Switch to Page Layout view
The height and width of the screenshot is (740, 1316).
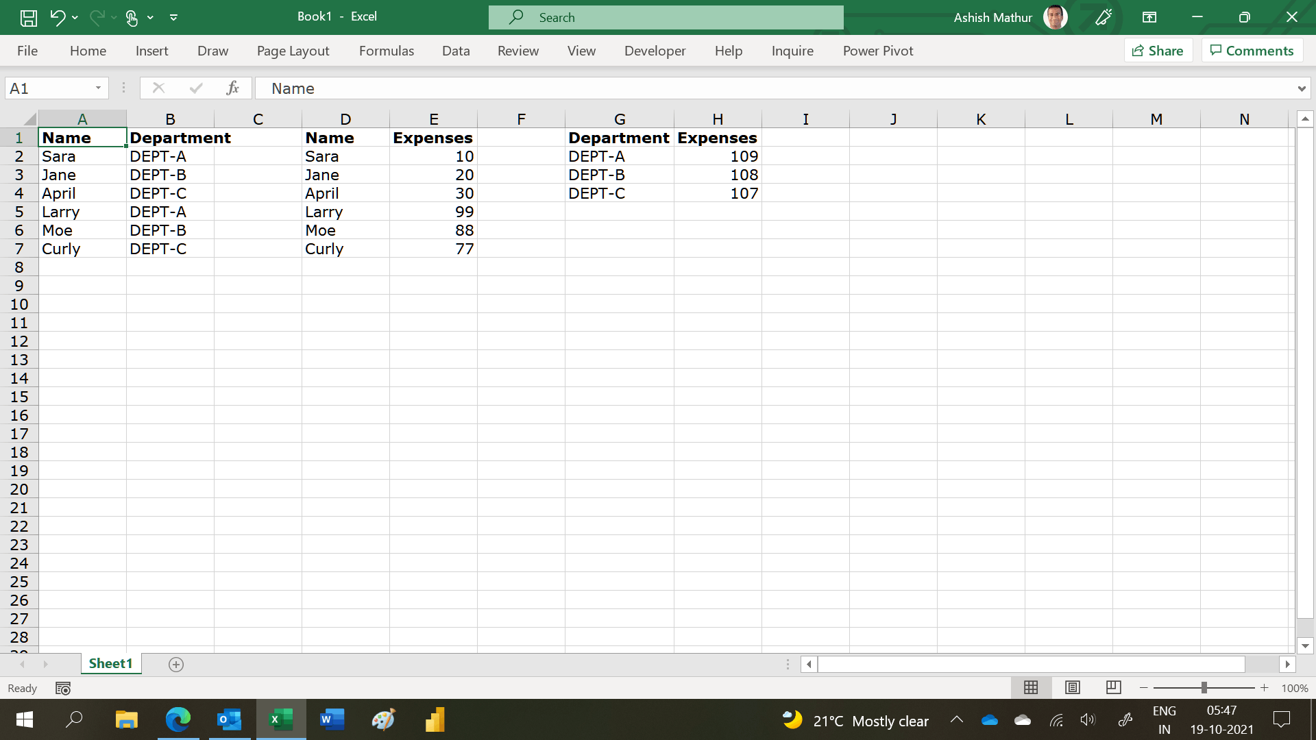coord(1073,687)
